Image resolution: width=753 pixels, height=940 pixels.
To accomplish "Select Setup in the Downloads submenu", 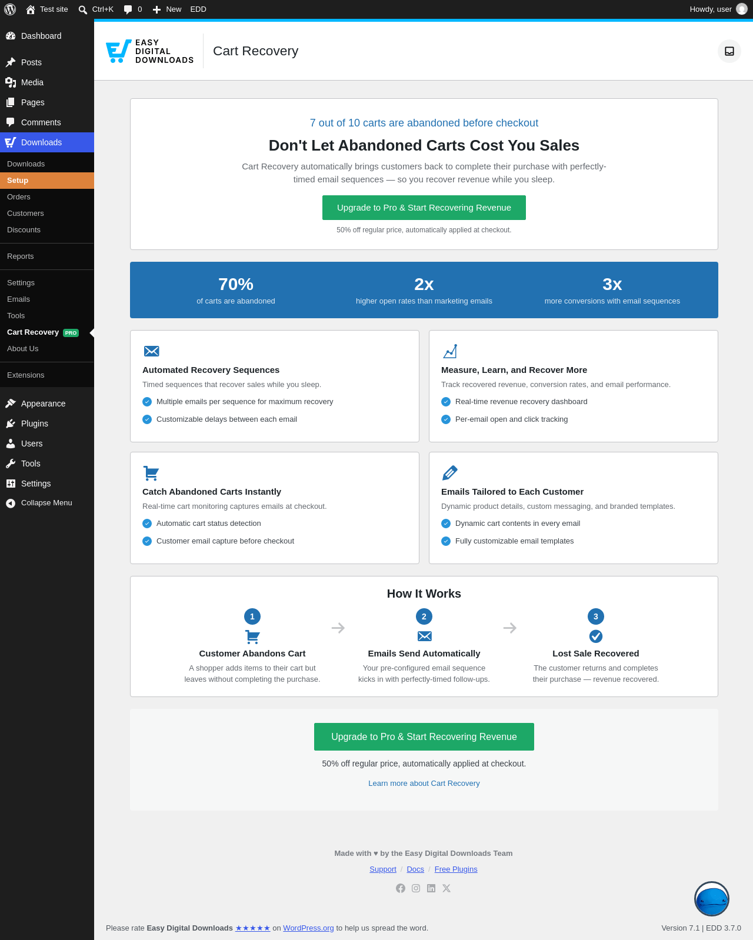I will [47, 181].
